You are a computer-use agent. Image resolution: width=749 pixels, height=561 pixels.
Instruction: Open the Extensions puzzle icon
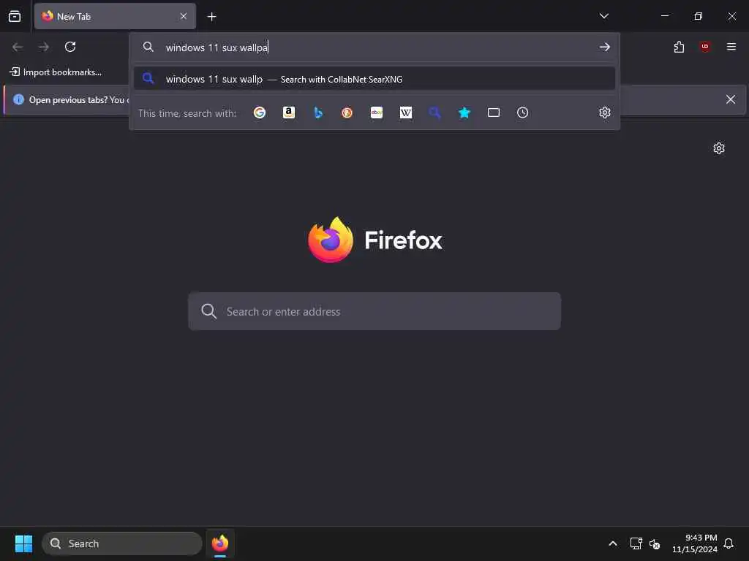[679, 47]
